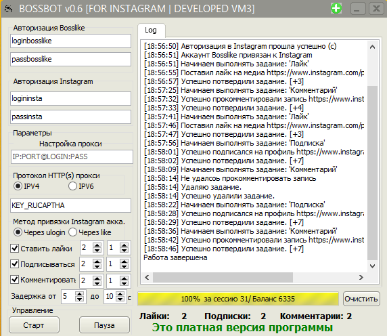Decrease second Ставить лайки spinner value
387x336 pixels.
(x=124, y=250)
